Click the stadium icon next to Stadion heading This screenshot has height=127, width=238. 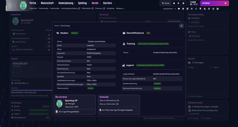pos(58,33)
